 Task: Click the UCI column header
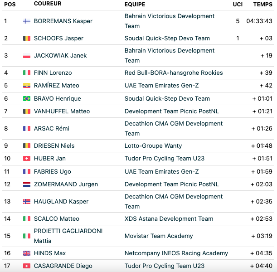238,5
